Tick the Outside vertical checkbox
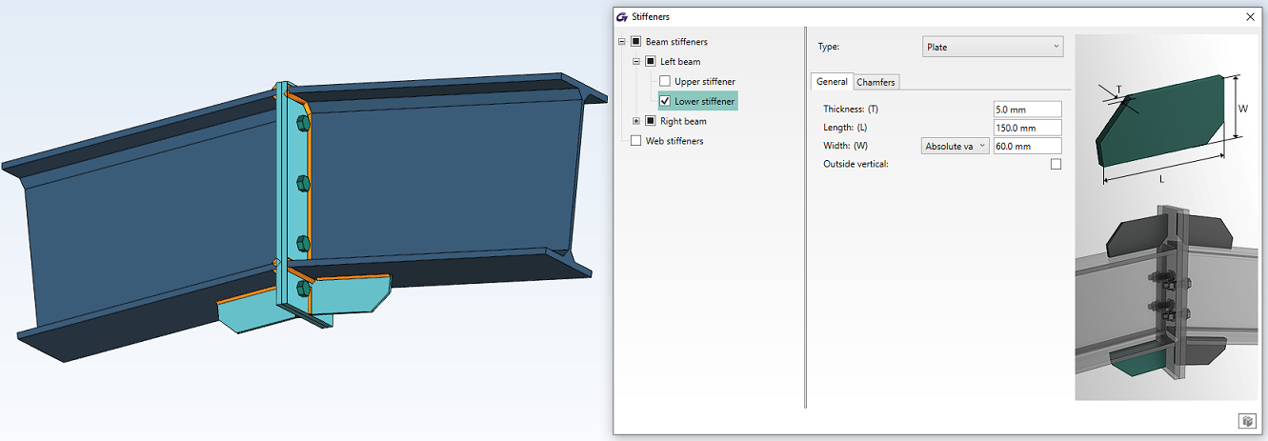The height and width of the screenshot is (441, 1268). (x=1056, y=164)
